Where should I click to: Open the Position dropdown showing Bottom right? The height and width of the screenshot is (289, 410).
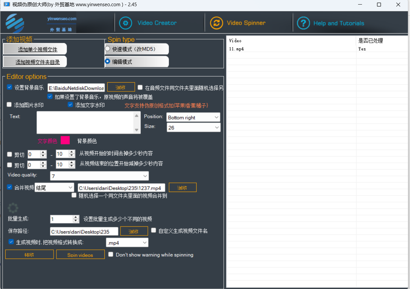(x=193, y=118)
